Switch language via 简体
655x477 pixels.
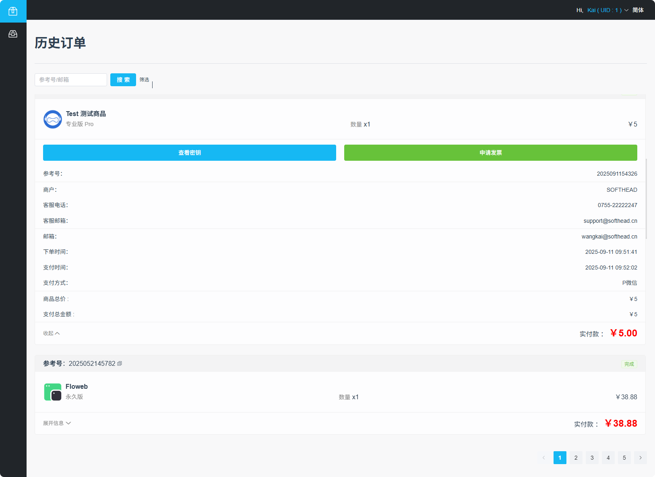point(638,10)
